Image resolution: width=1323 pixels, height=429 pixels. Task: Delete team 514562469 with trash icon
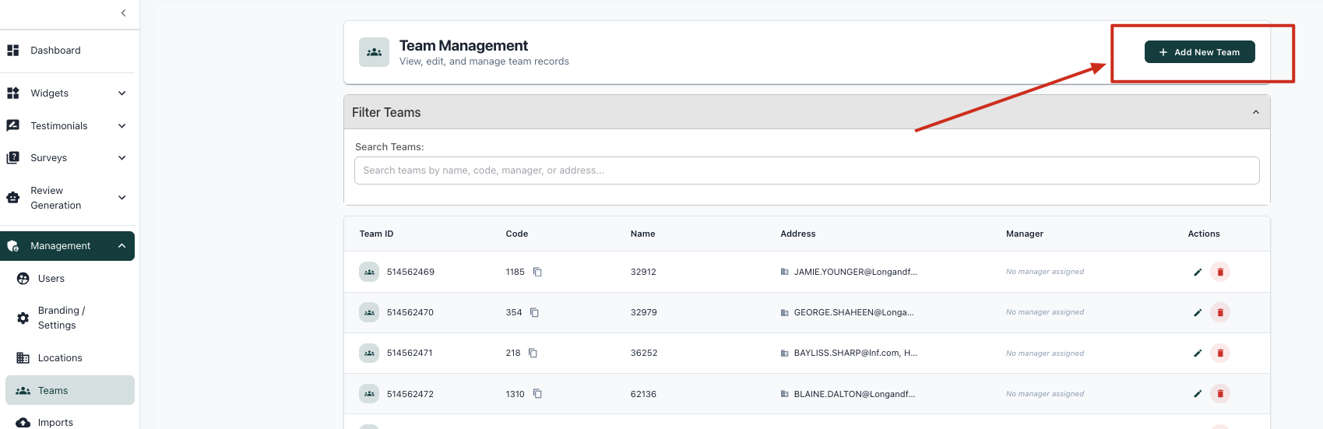click(1220, 272)
